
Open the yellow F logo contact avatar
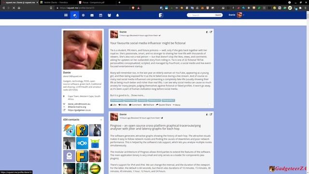[x=82, y=156]
